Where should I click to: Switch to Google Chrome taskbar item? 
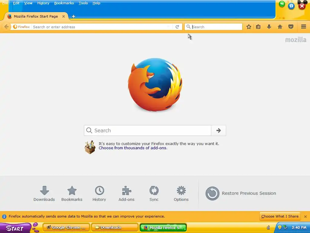point(66,228)
